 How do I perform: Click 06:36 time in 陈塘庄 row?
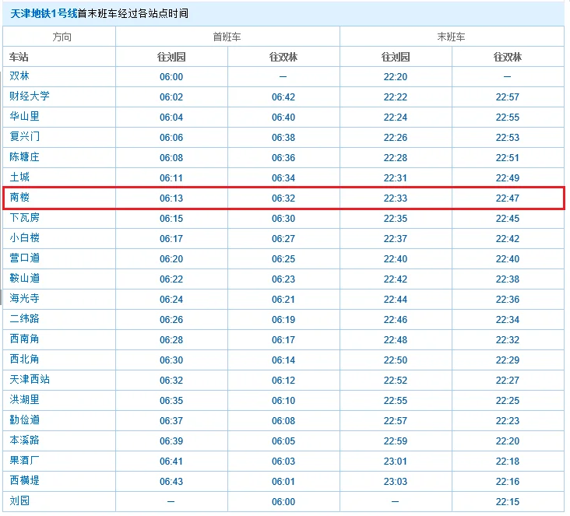[283, 158]
